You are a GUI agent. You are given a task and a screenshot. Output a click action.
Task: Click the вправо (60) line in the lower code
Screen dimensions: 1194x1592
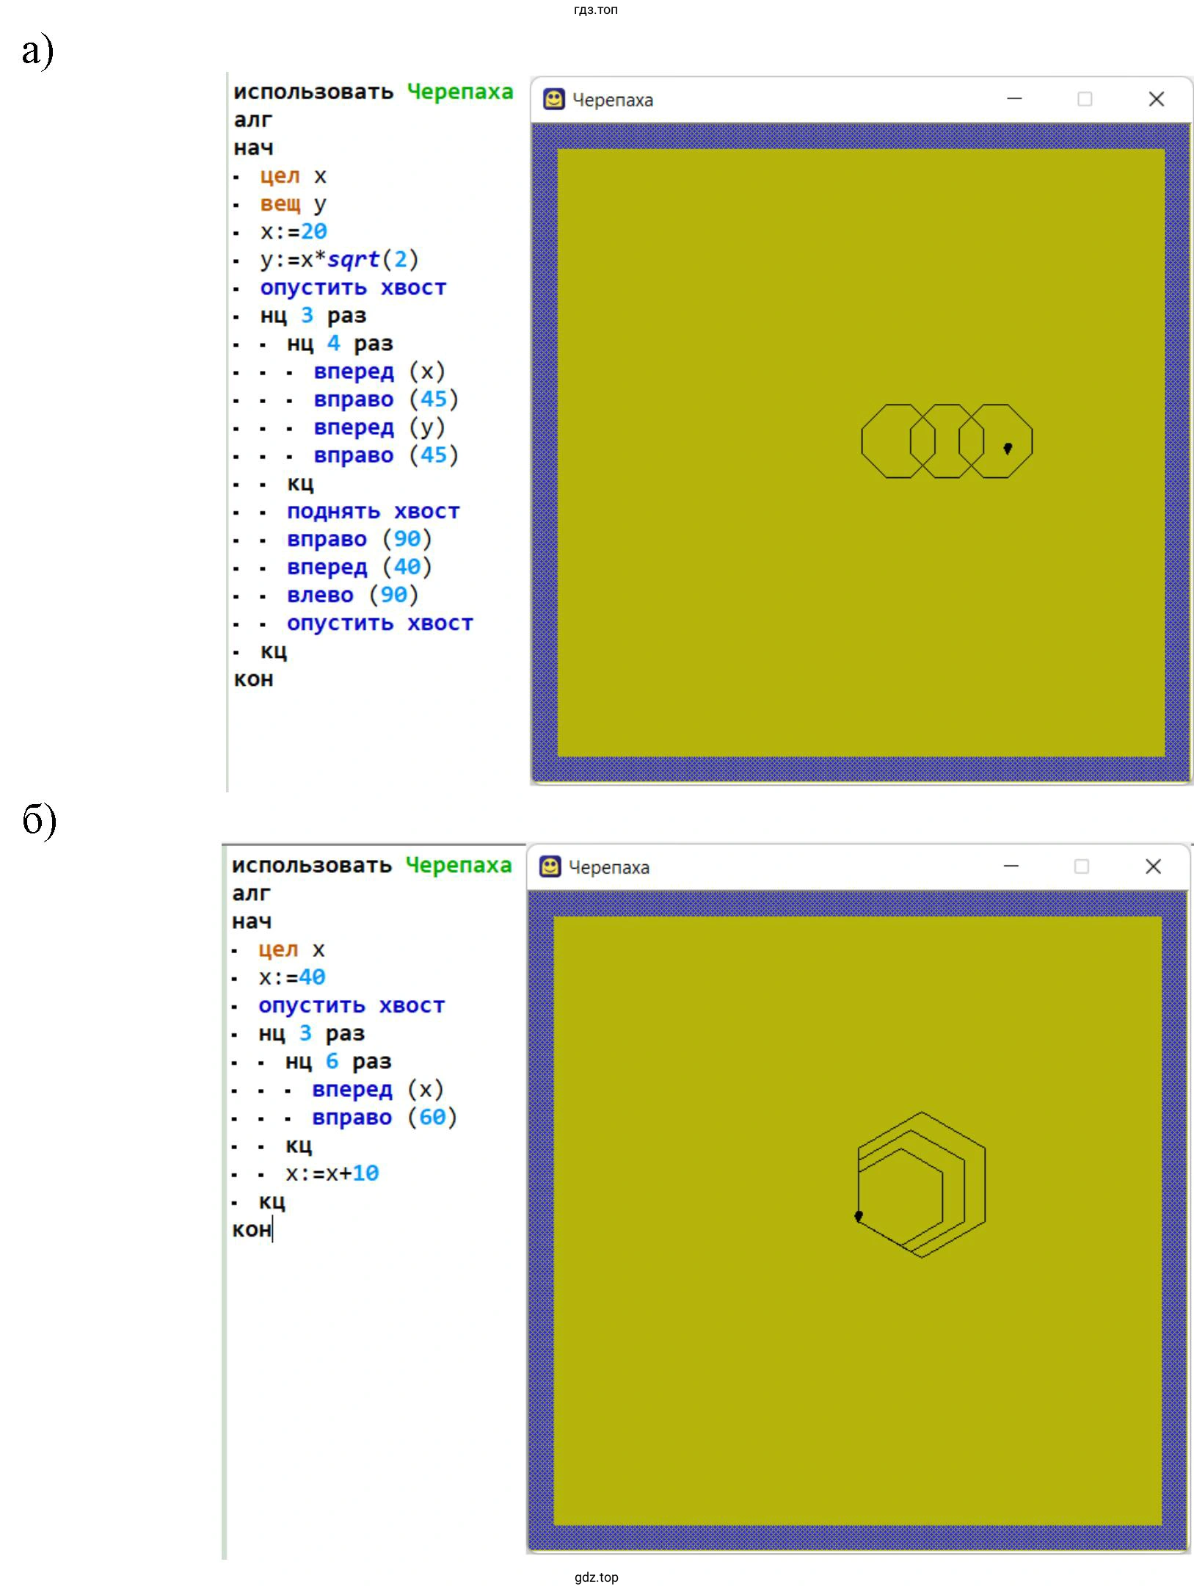click(x=384, y=1118)
